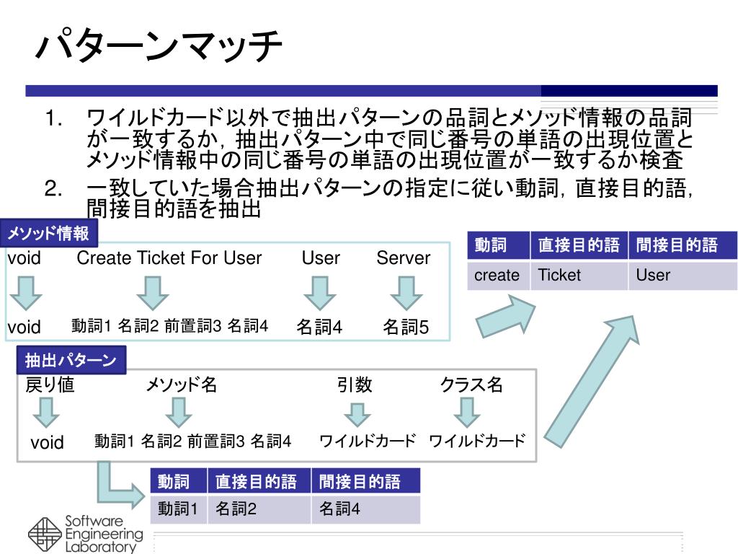Click the Ticket cell in result table
738x554 pixels.
click(x=579, y=275)
